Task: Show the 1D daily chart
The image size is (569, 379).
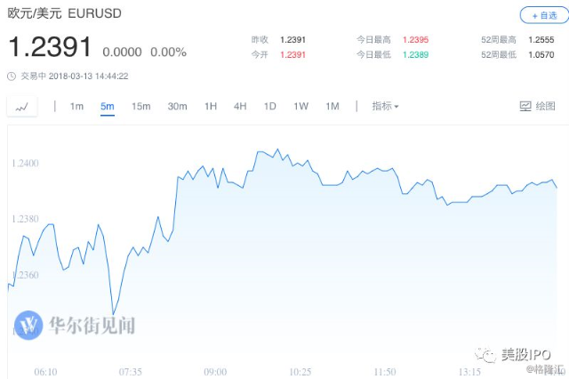Action: [269, 107]
